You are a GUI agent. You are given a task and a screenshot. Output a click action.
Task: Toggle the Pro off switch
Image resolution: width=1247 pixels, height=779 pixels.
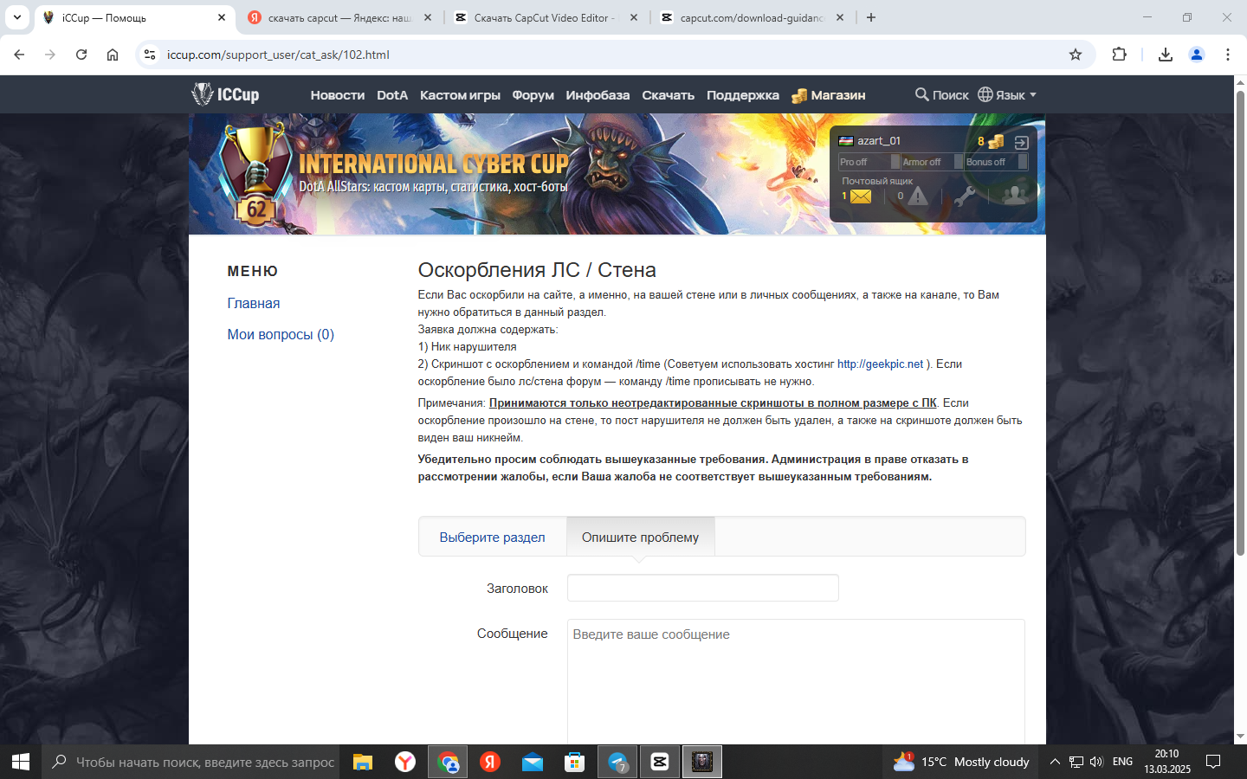coord(869,162)
